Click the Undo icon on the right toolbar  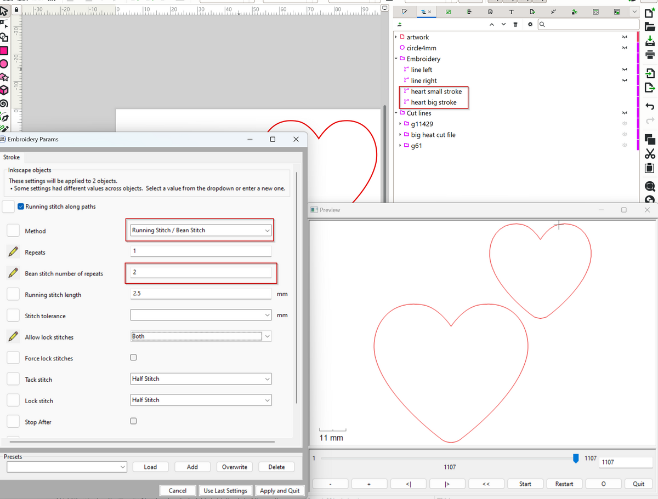click(x=650, y=107)
